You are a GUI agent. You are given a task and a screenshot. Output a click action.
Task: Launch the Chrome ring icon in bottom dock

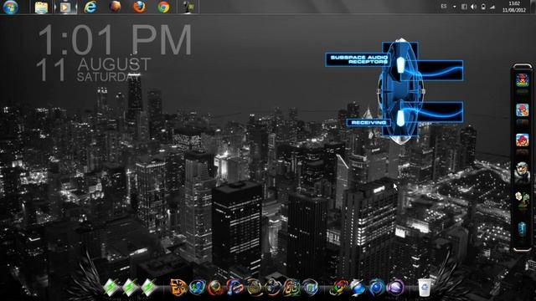(338, 288)
